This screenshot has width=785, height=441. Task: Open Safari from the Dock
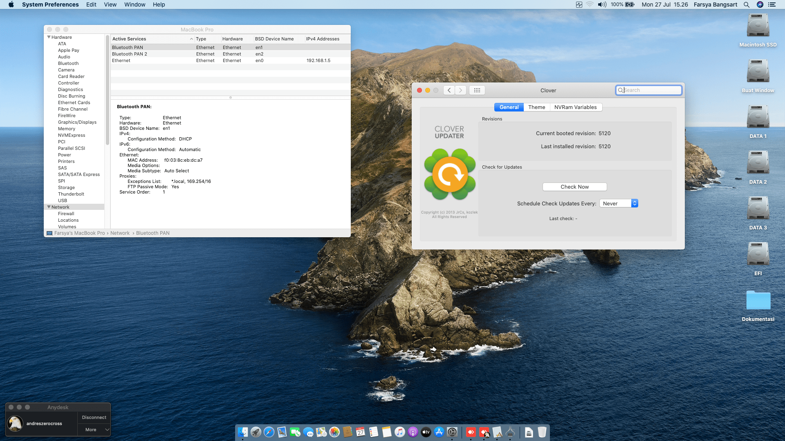point(269,432)
